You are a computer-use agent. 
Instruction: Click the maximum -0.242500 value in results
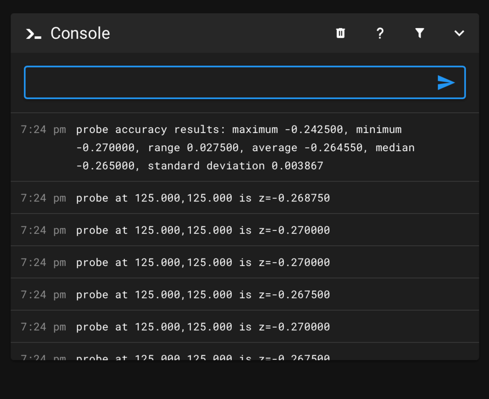(x=287, y=129)
